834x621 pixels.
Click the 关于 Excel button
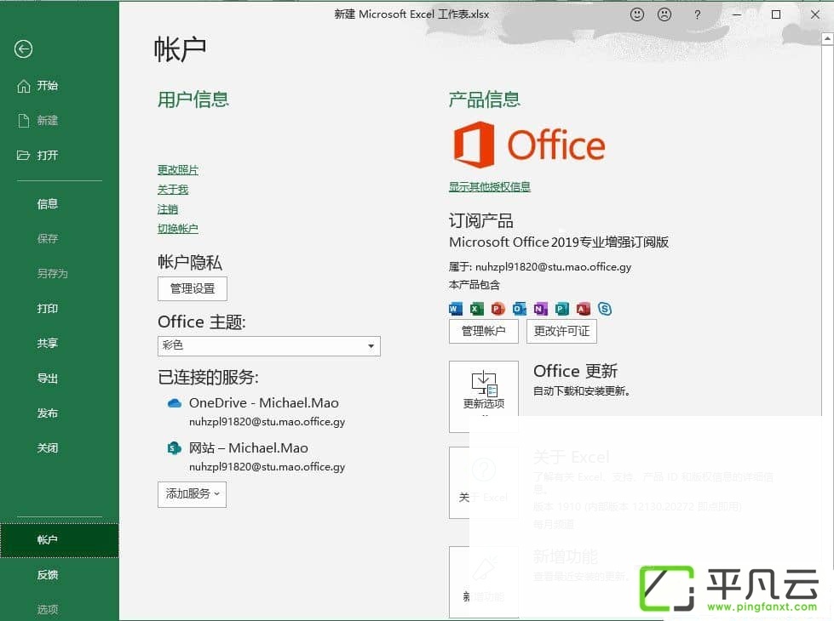point(484,482)
